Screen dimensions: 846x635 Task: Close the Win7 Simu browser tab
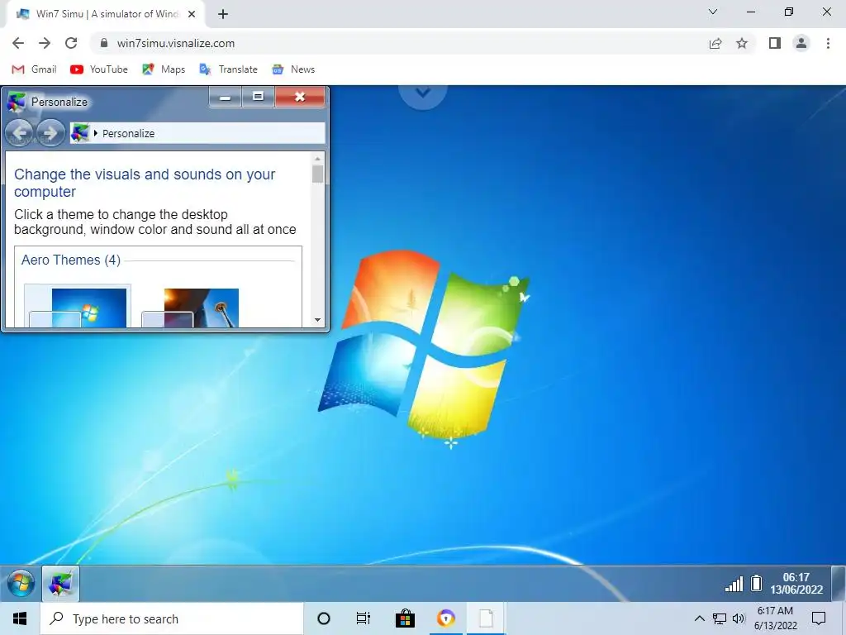[192, 14]
